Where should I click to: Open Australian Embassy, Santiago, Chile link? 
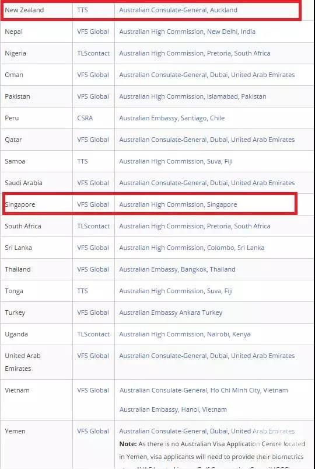(172, 118)
